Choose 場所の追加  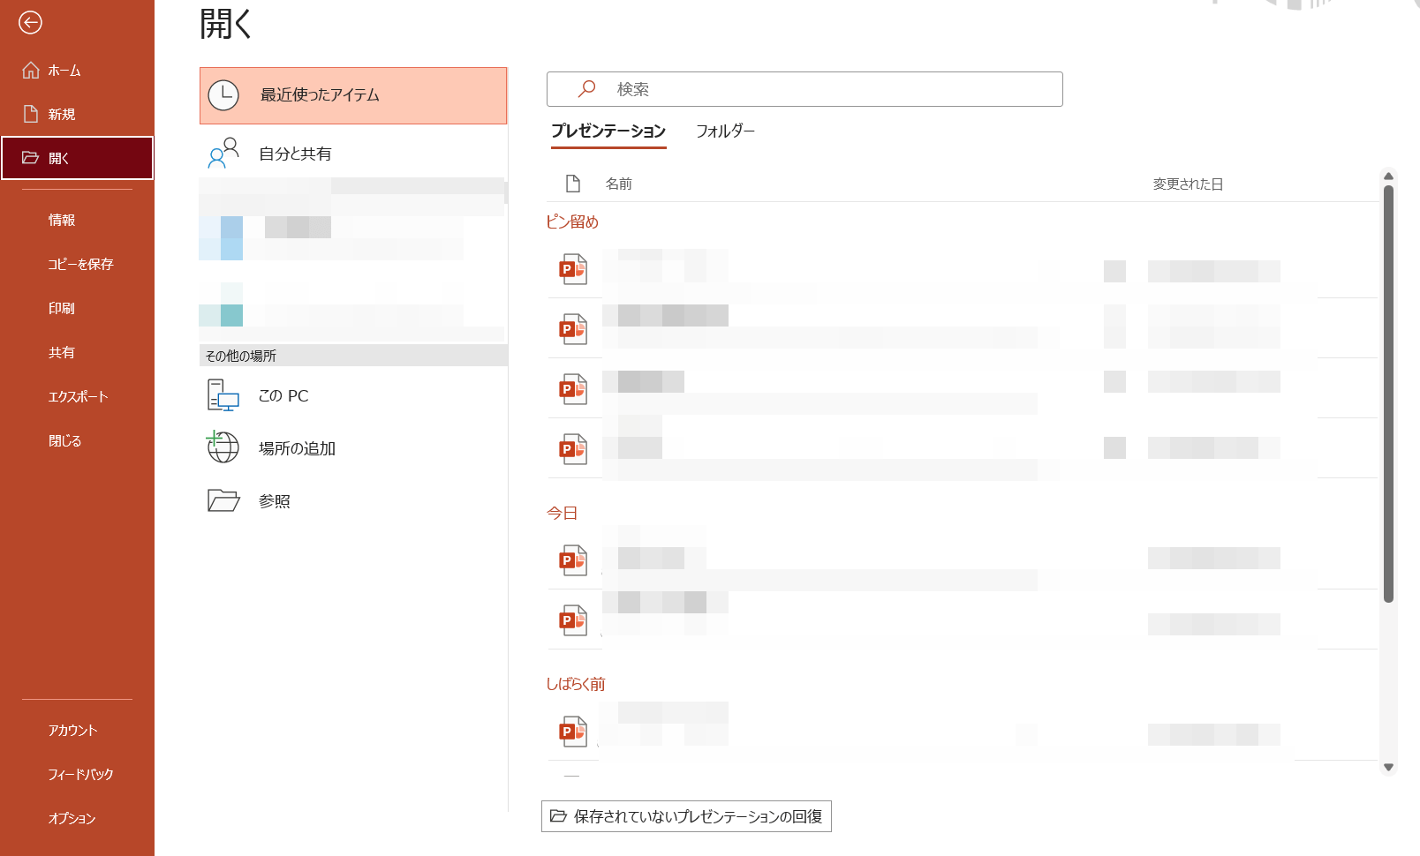point(353,448)
